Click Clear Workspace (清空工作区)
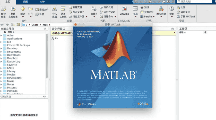 click(77, 16)
